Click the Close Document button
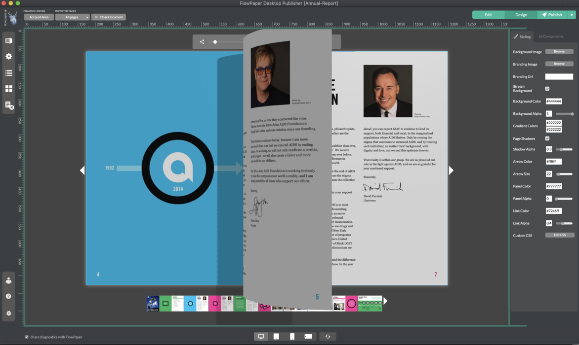The image size is (579, 345). [109, 17]
